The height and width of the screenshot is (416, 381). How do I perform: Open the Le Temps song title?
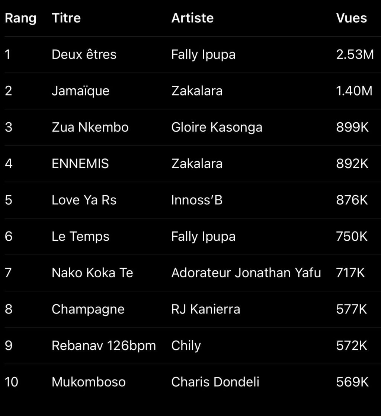(x=81, y=236)
